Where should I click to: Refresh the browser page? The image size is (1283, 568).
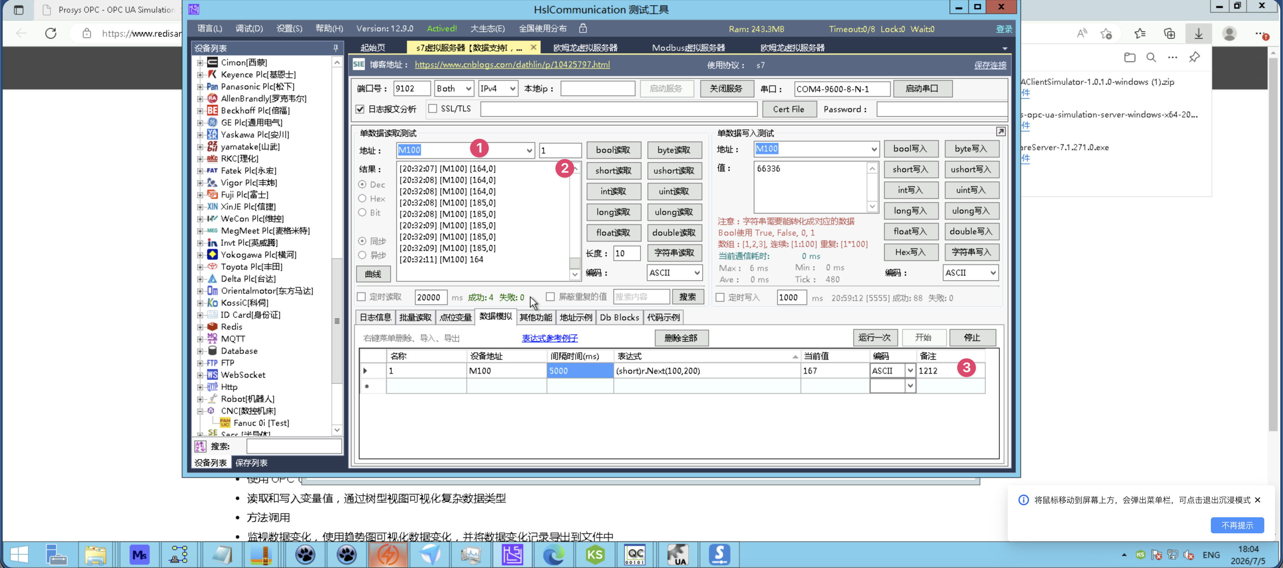point(51,33)
